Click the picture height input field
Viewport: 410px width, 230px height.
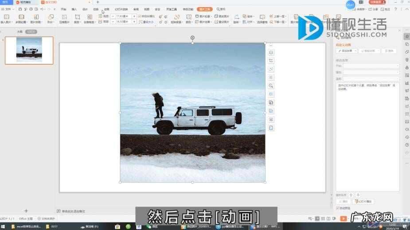(x=123, y=16)
